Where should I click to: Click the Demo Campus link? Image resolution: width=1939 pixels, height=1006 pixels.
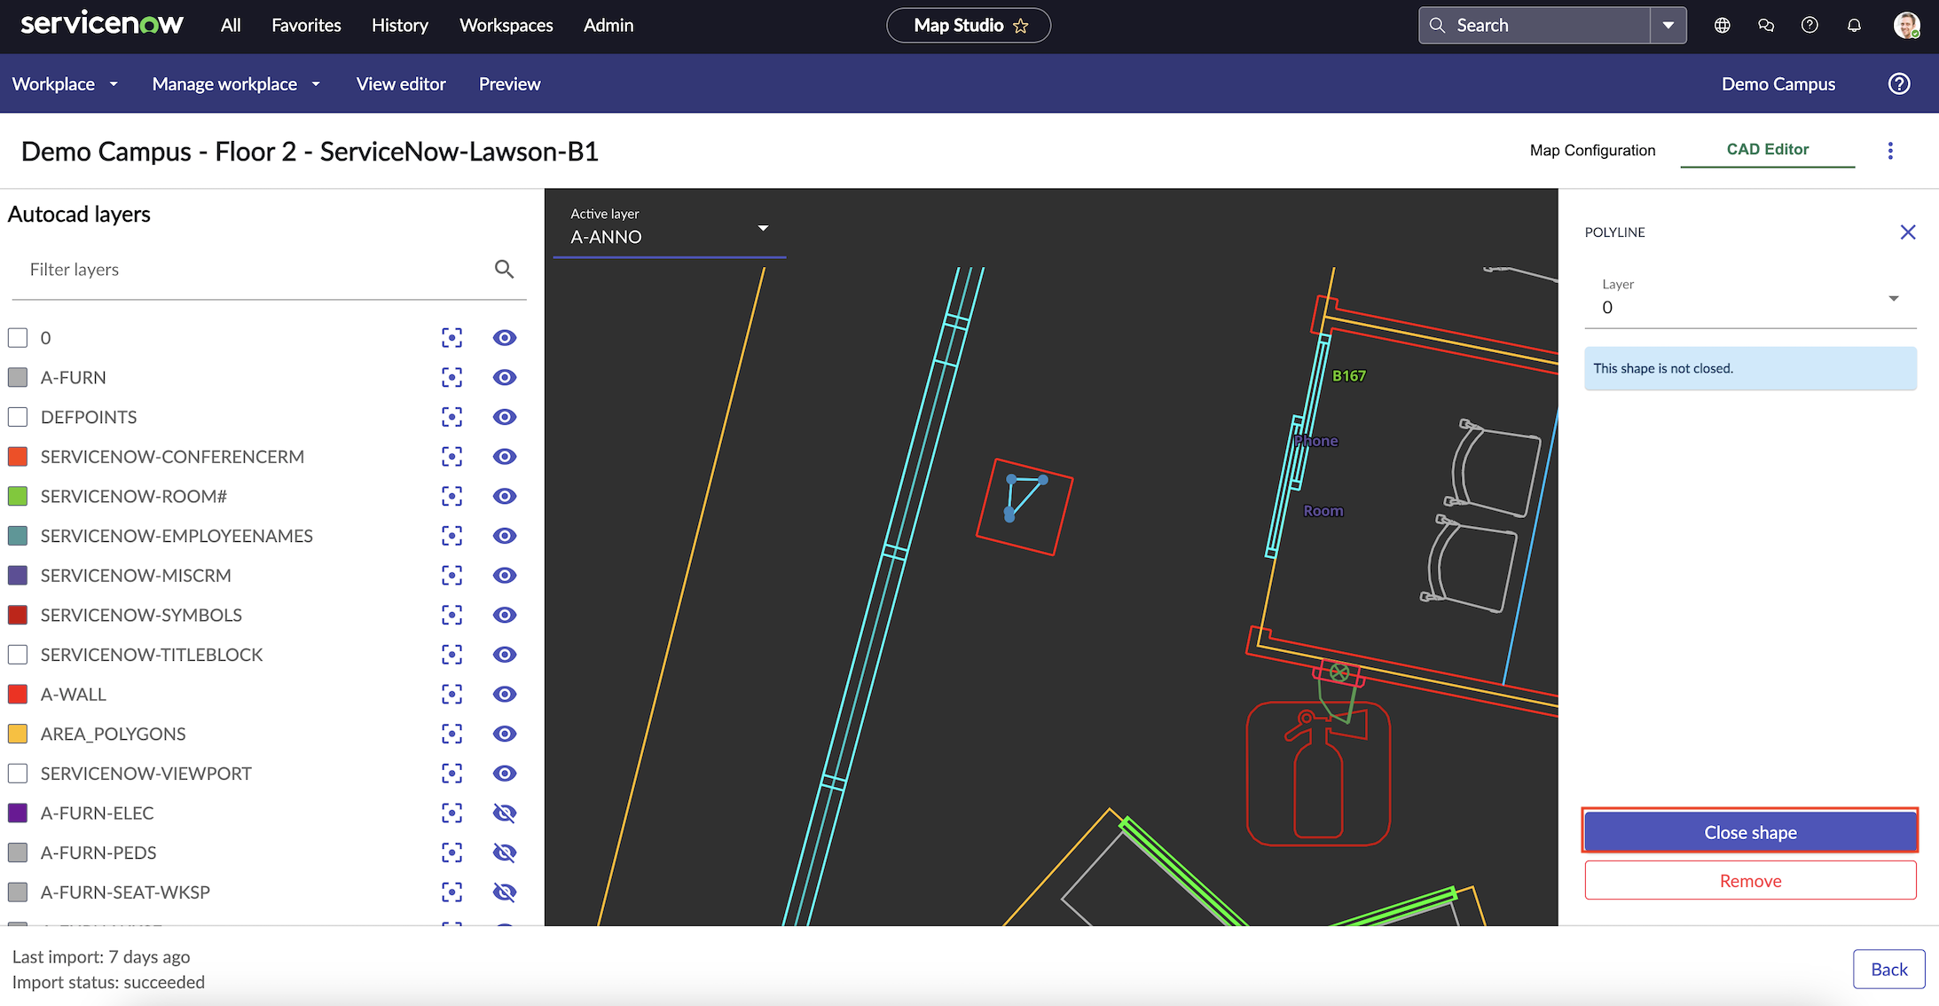(1778, 84)
